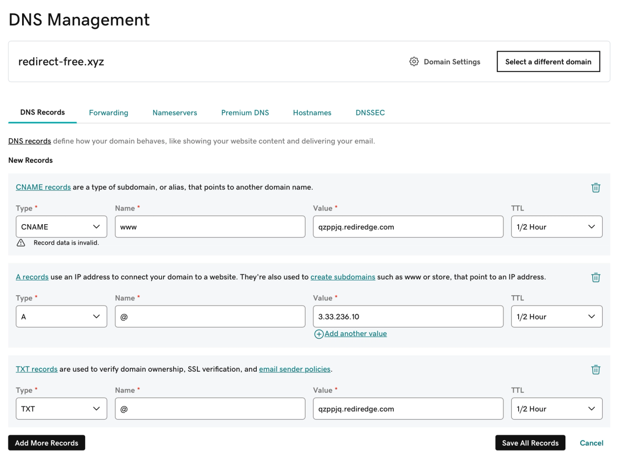
Task: Click the plus icon to add another value
Action: point(319,334)
